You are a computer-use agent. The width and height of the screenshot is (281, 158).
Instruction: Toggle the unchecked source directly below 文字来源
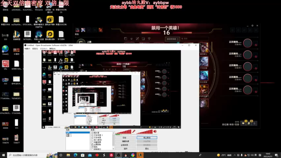[x=92, y=140]
